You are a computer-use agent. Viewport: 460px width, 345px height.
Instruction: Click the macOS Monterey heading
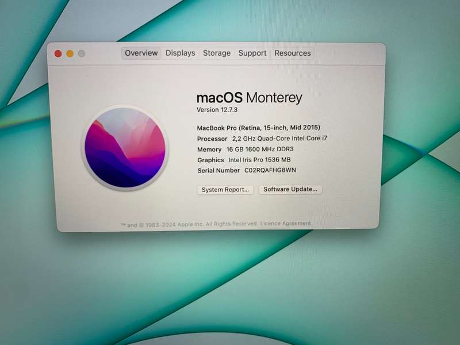coord(249,98)
